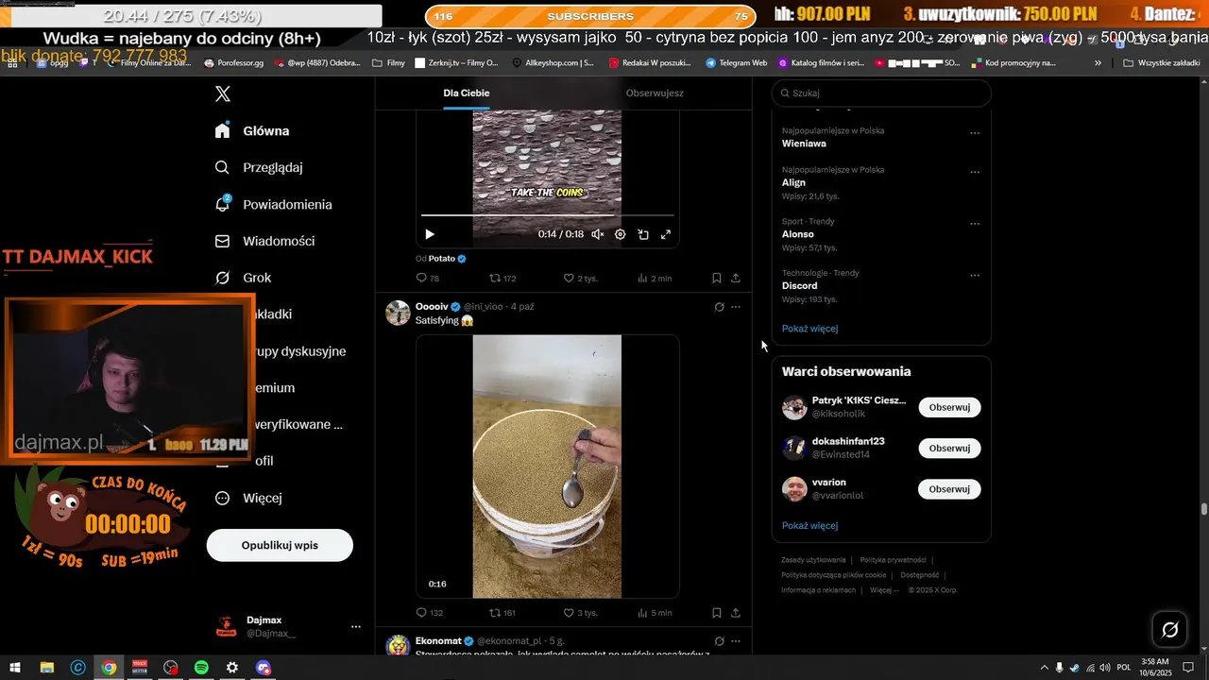Image resolution: width=1209 pixels, height=680 pixels.
Task: Bookmark the Ooooiv Satisfying post
Action: click(717, 613)
